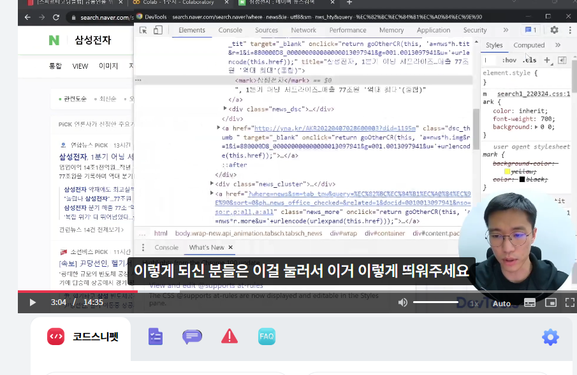Open the VIEW search tab
The image size is (577, 375).
tap(80, 66)
